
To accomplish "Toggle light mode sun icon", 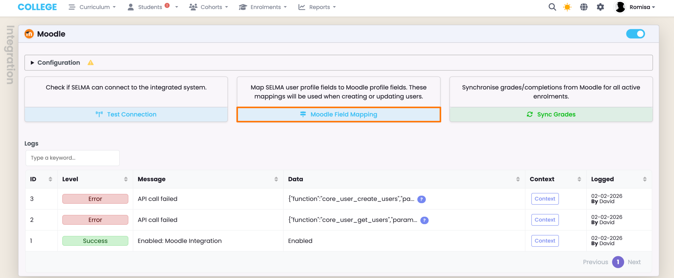I will (x=567, y=7).
